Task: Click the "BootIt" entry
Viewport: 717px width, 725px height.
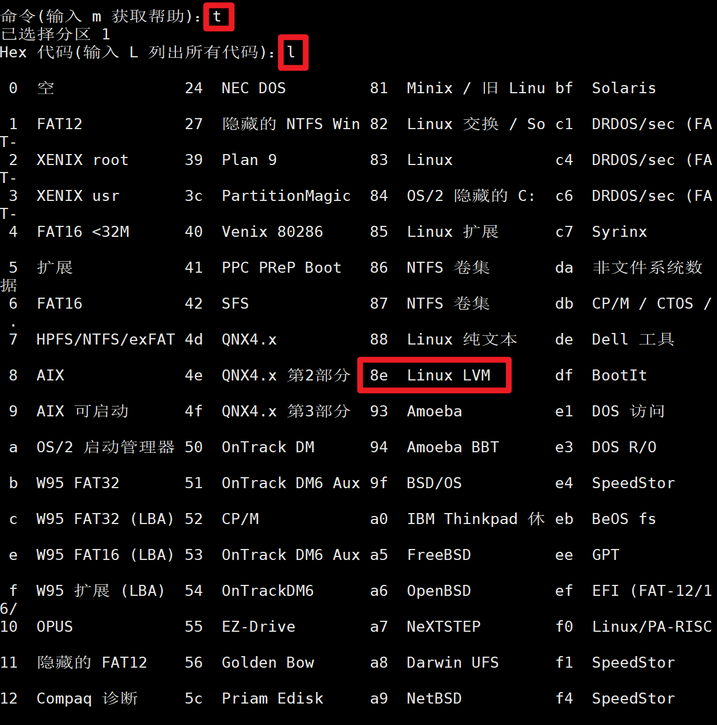Action: pos(620,375)
